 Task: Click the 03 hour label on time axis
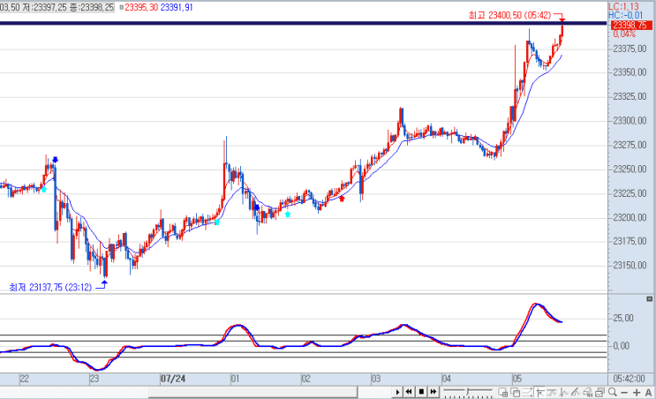(376, 379)
